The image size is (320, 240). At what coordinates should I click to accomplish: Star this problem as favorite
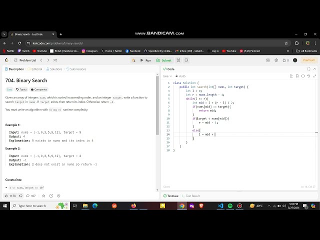point(43,196)
